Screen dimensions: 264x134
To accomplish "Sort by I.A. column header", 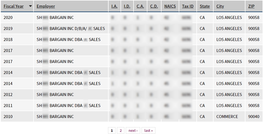I will tap(114, 6).
